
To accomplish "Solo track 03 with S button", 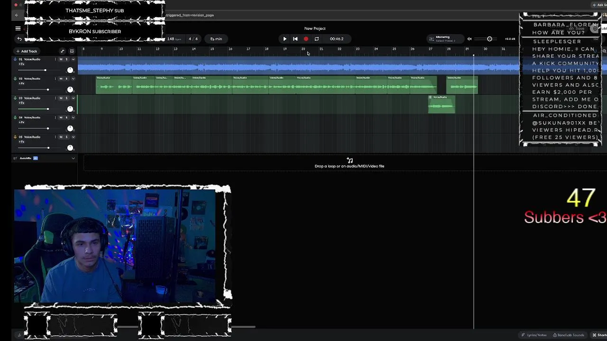I will [66, 98].
